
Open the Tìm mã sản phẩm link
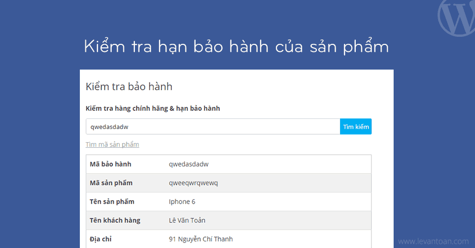point(112,145)
